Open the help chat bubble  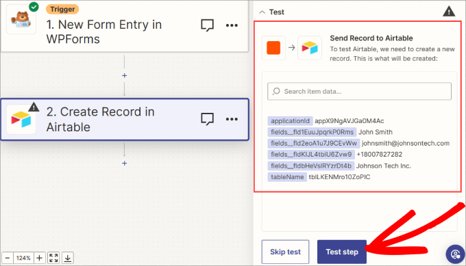(455, 254)
